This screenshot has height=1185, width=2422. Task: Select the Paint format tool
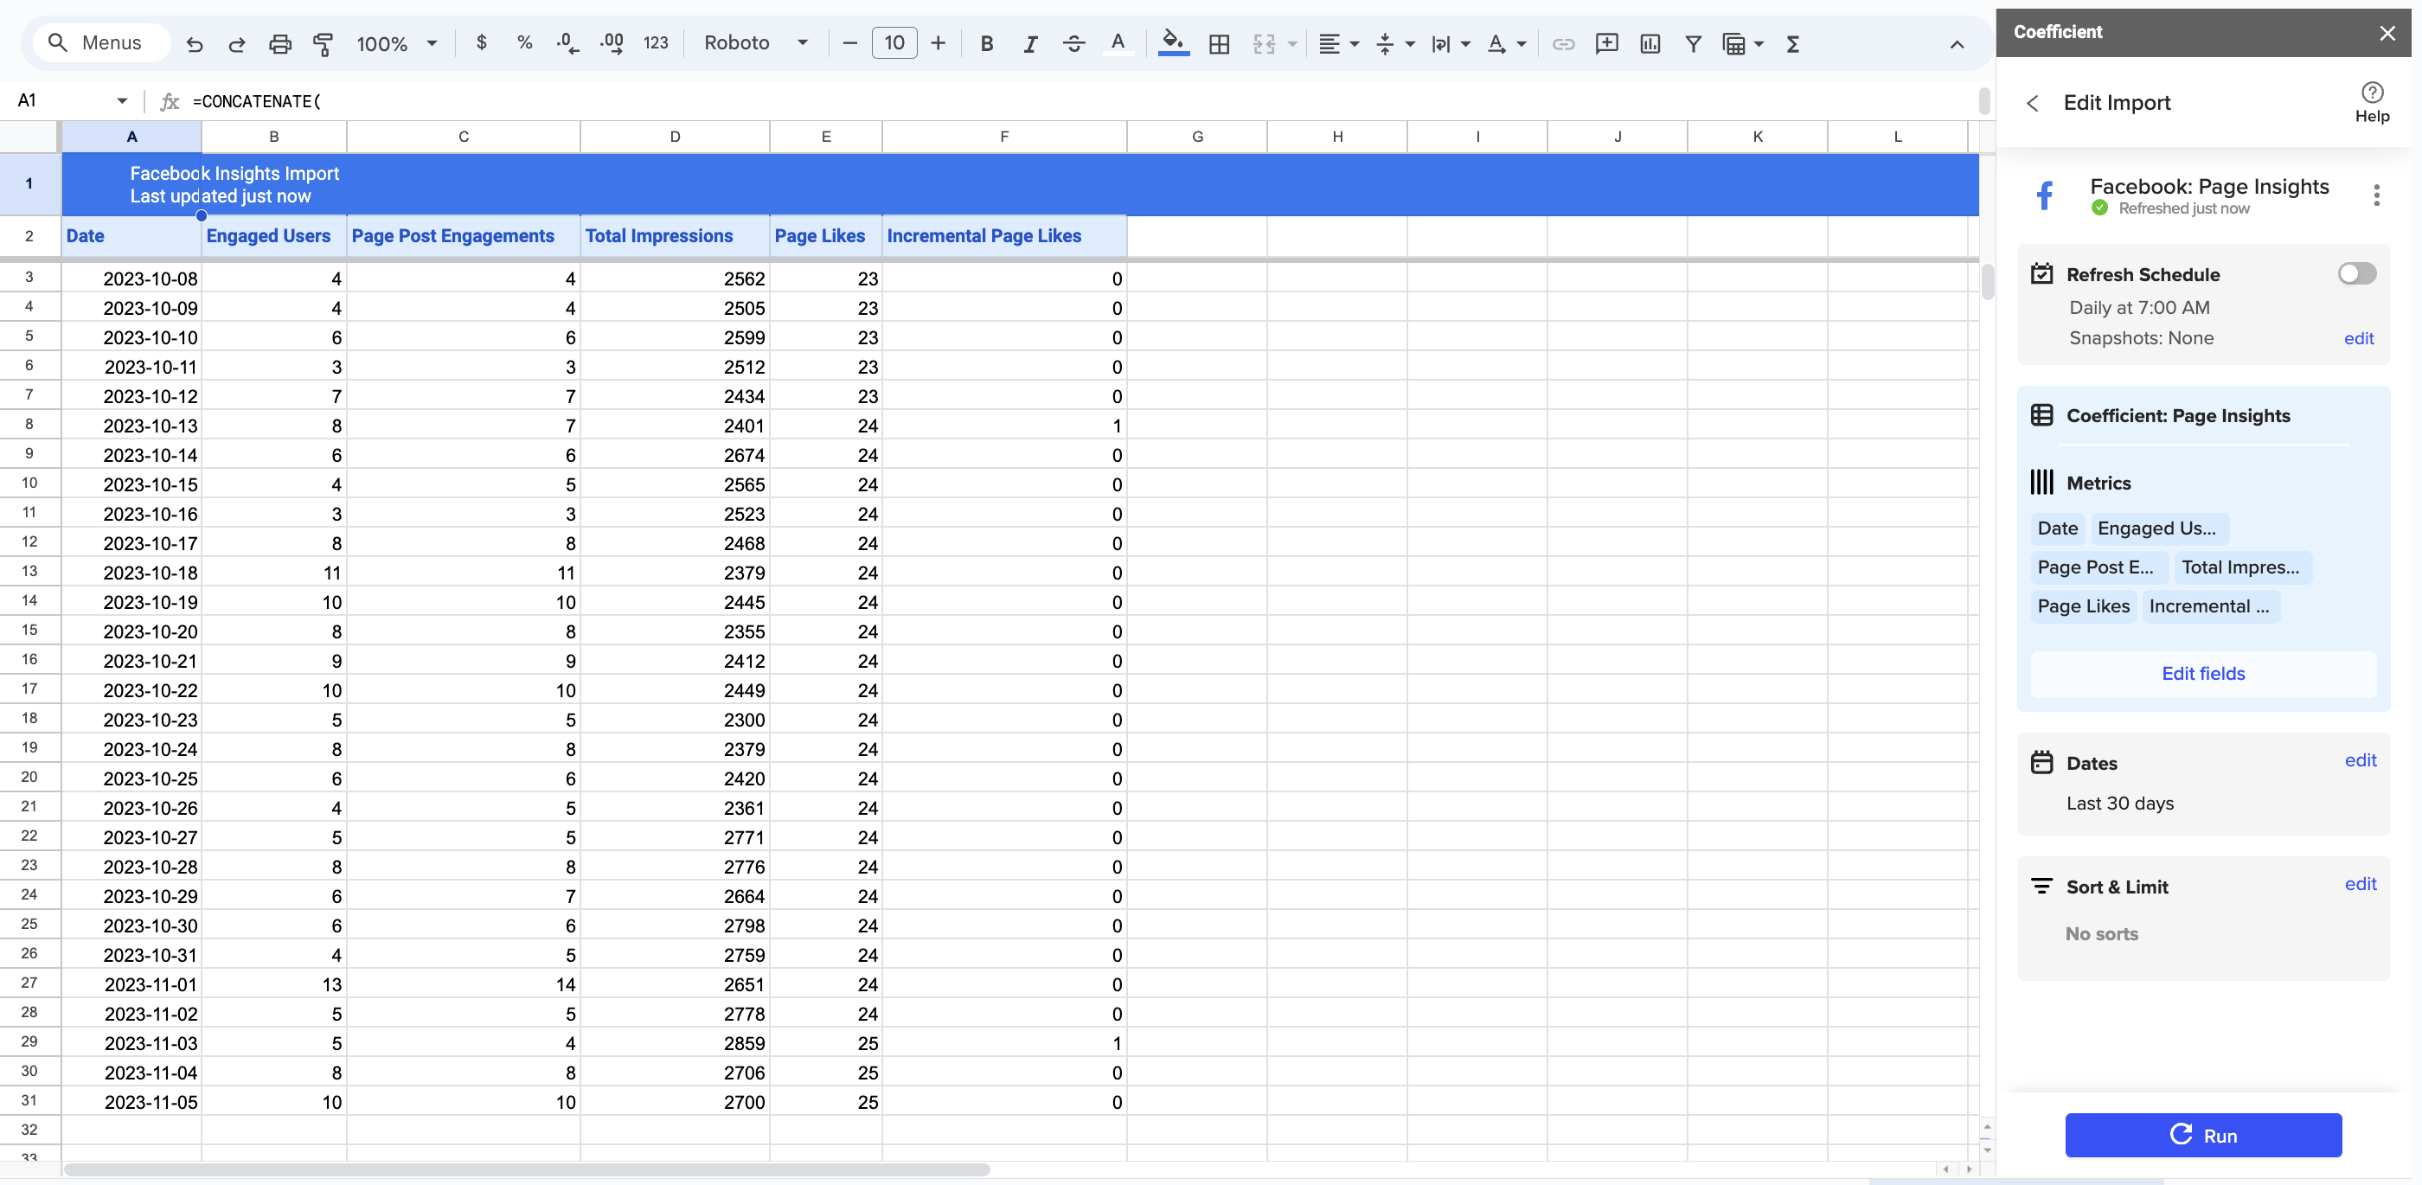[x=324, y=43]
